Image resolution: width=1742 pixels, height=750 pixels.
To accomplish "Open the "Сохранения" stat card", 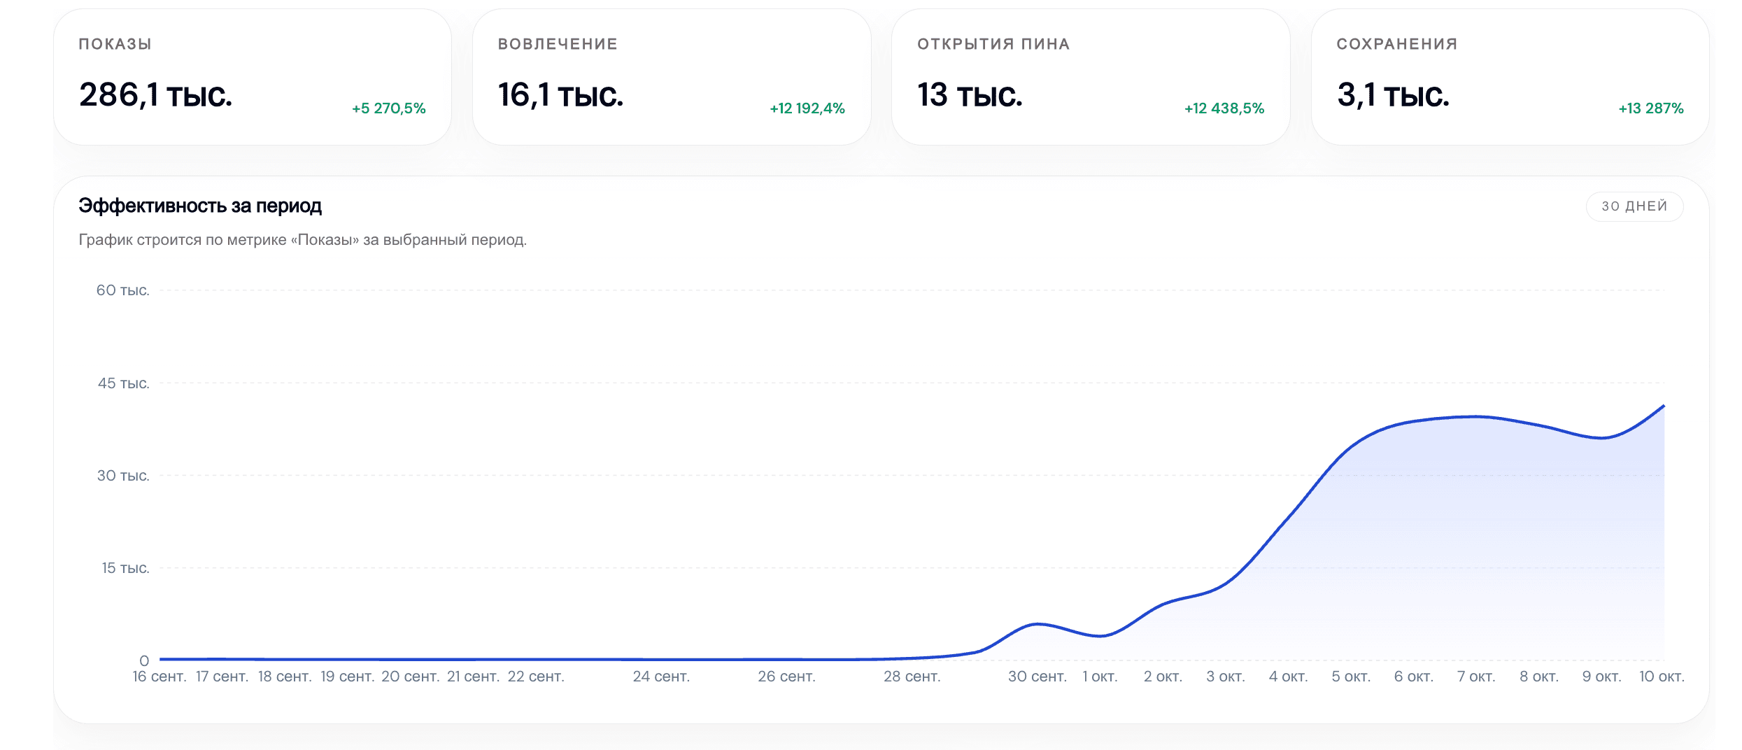I will point(1510,77).
